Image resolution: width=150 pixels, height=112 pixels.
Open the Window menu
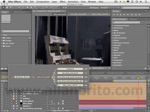point(92,1)
